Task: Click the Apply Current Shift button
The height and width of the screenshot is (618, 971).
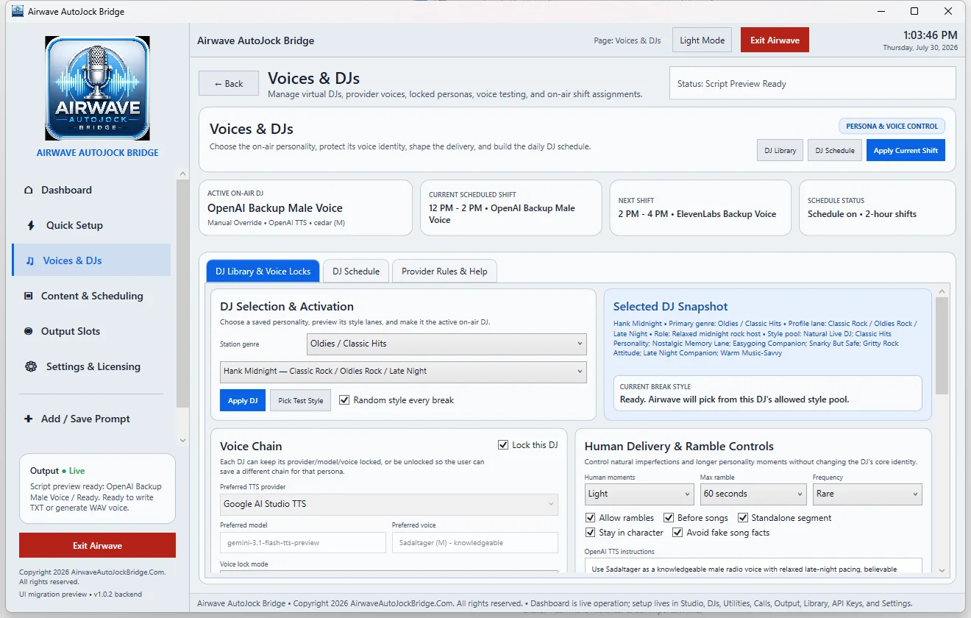Action: pos(906,150)
